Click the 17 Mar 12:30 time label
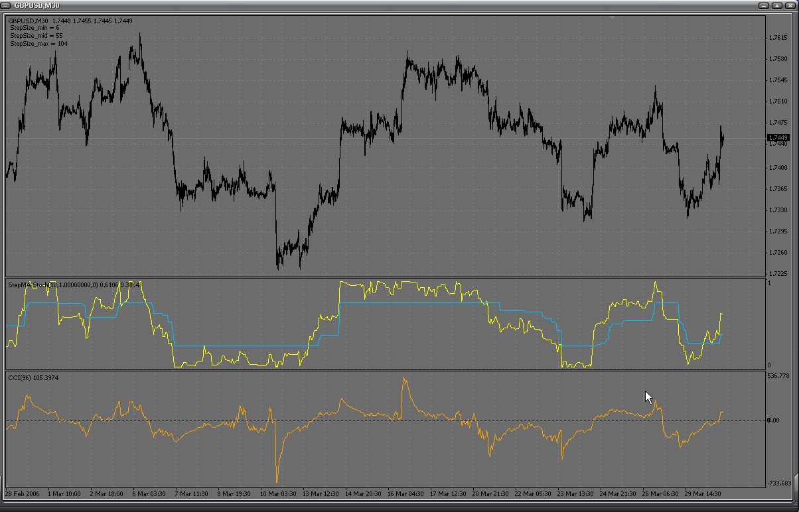Viewport: 799px width, 512px height. (x=448, y=494)
